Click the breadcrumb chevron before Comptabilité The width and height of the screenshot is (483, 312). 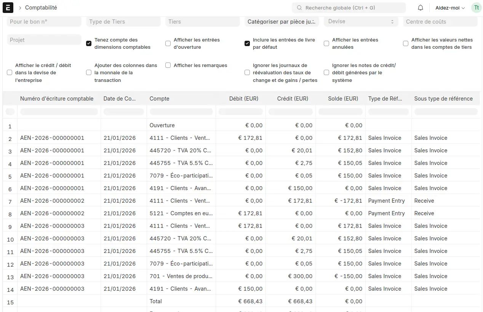click(x=20, y=8)
